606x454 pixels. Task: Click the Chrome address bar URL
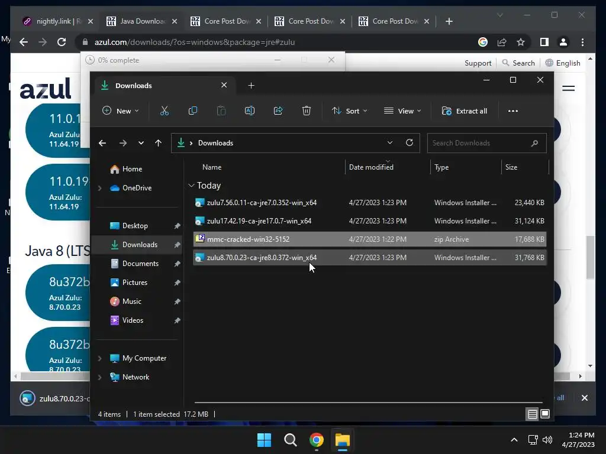(x=194, y=42)
